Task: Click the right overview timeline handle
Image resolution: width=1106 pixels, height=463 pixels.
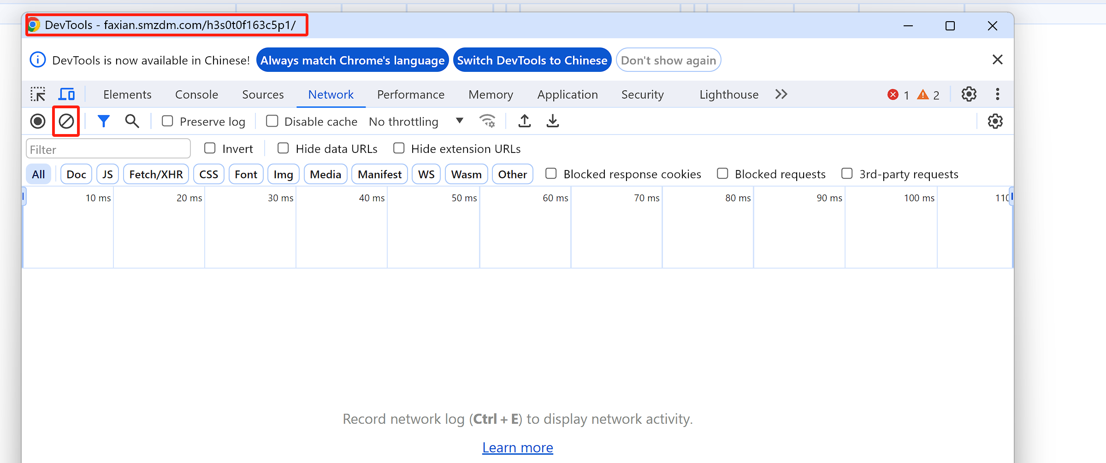Action: pos(1011,197)
